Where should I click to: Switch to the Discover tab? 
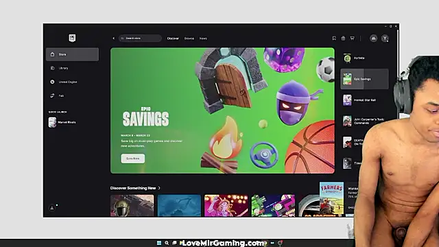(173, 38)
